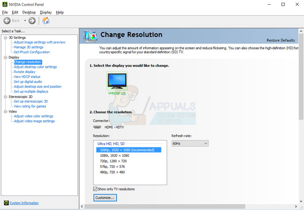Collapse the Stereoscopic 3D tree node
Image resolution: width=304 pixels, height=210 pixels.
6,97
